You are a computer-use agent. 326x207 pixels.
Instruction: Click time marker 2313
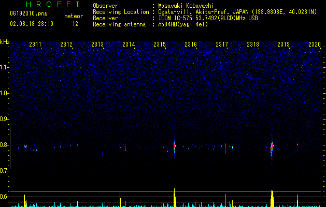(97, 45)
